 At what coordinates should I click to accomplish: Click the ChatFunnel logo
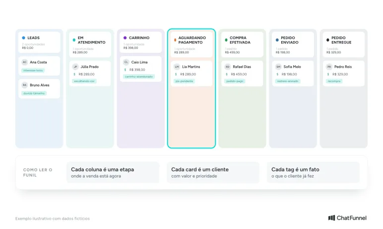347,218
